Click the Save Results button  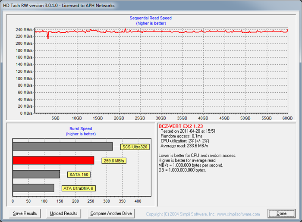pyautogui.click(x=25, y=213)
